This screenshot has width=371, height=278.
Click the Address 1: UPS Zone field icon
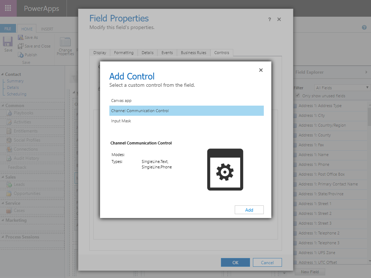[295, 253]
